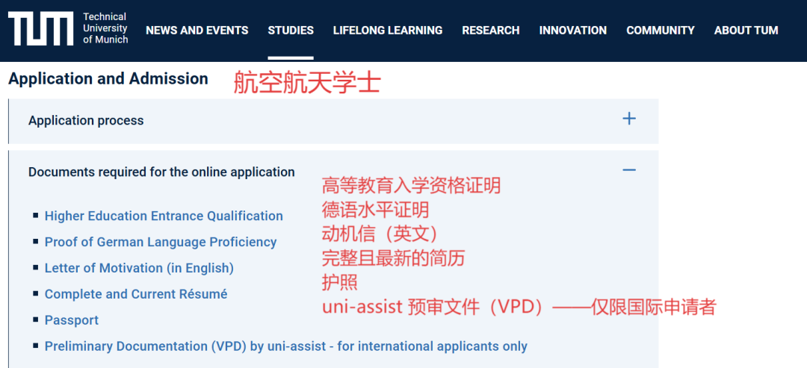Open Higher Education Entrance Qualification link
Screen dimensions: 807x368
(164, 216)
